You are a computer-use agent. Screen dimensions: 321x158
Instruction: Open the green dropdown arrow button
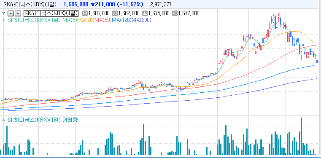[11, 13]
